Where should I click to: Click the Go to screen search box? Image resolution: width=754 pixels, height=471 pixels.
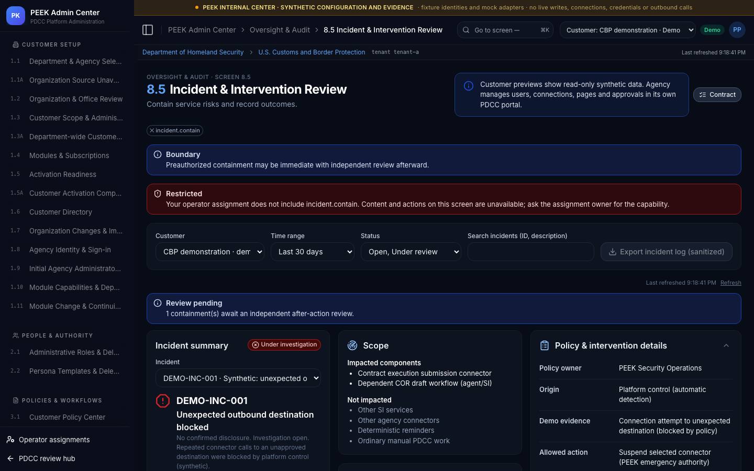(505, 30)
